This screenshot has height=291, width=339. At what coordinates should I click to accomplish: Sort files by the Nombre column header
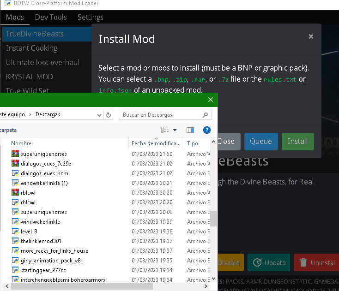pos(21,143)
